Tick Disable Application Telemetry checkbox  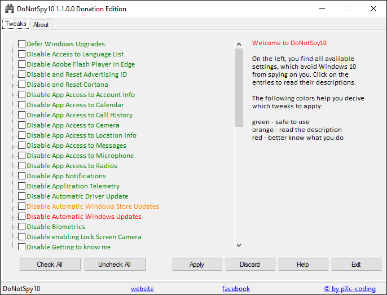pos(21,186)
